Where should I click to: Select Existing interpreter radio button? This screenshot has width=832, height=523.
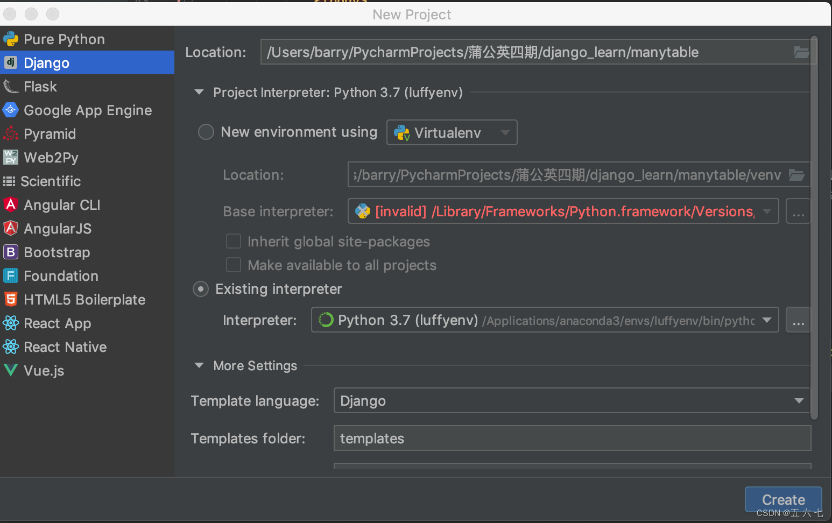[201, 289]
